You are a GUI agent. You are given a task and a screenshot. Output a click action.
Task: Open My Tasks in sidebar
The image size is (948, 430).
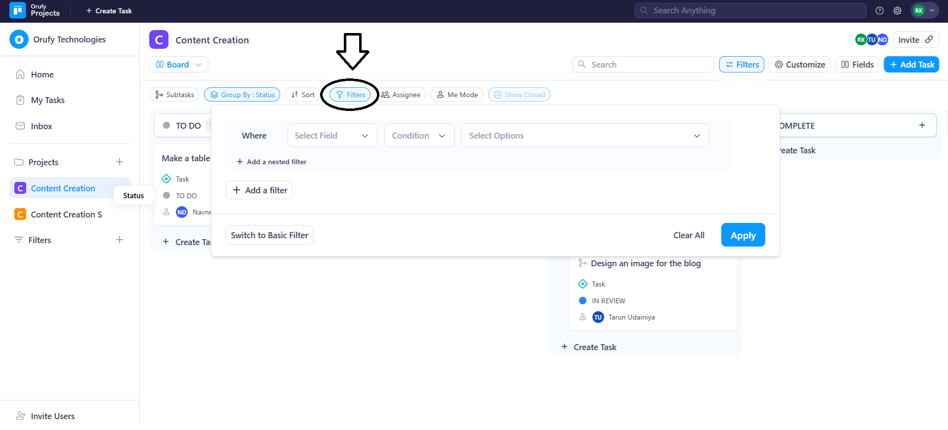[x=47, y=100]
